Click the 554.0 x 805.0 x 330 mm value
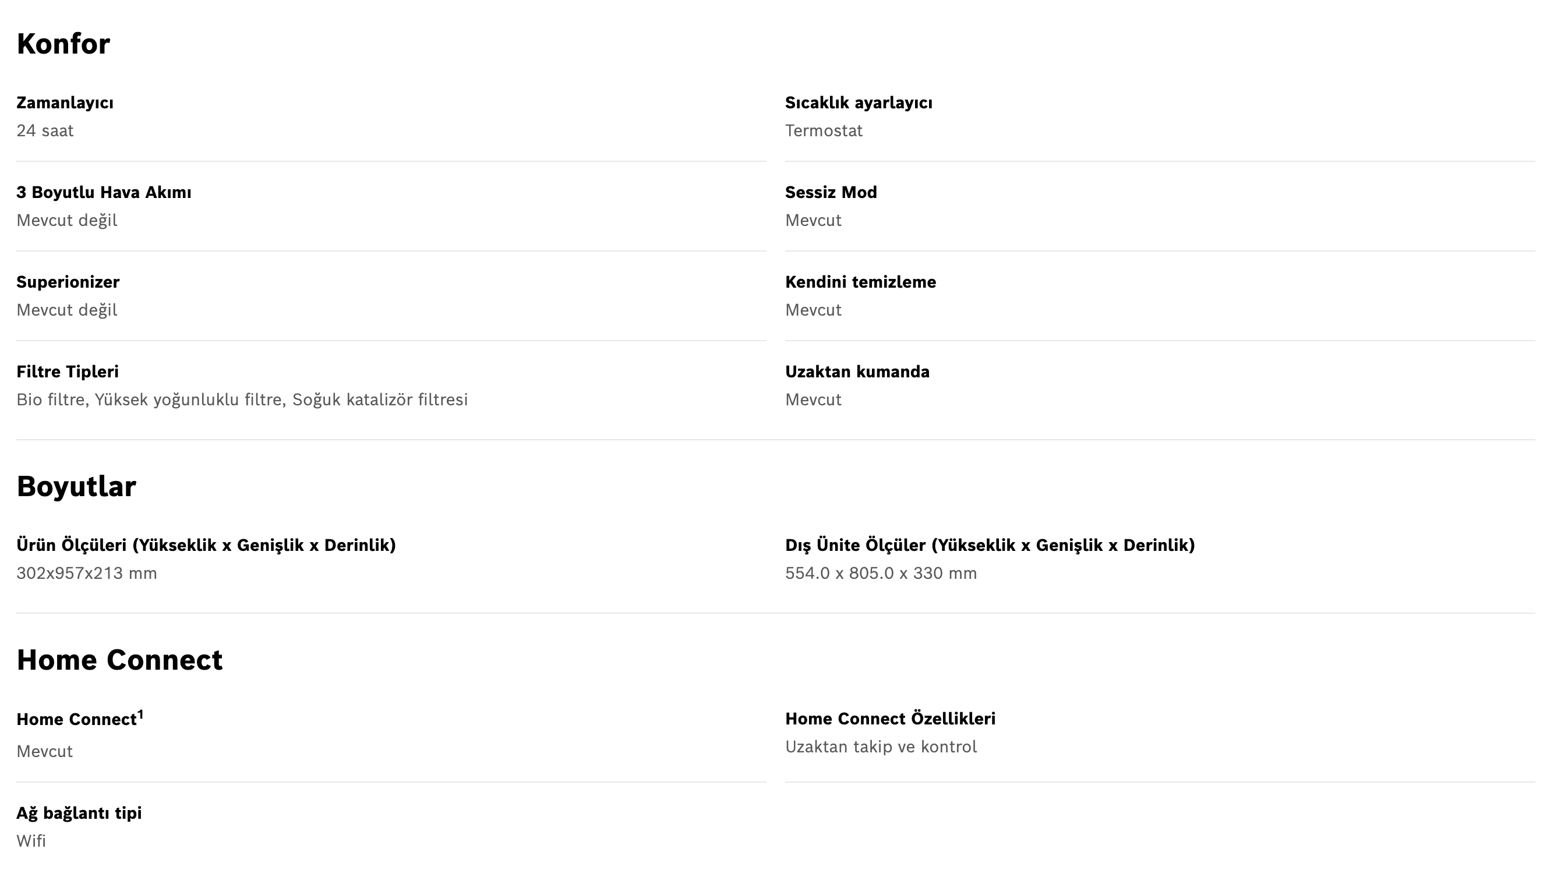Viewport: 1561px width, 877px height. click(881, 573)
